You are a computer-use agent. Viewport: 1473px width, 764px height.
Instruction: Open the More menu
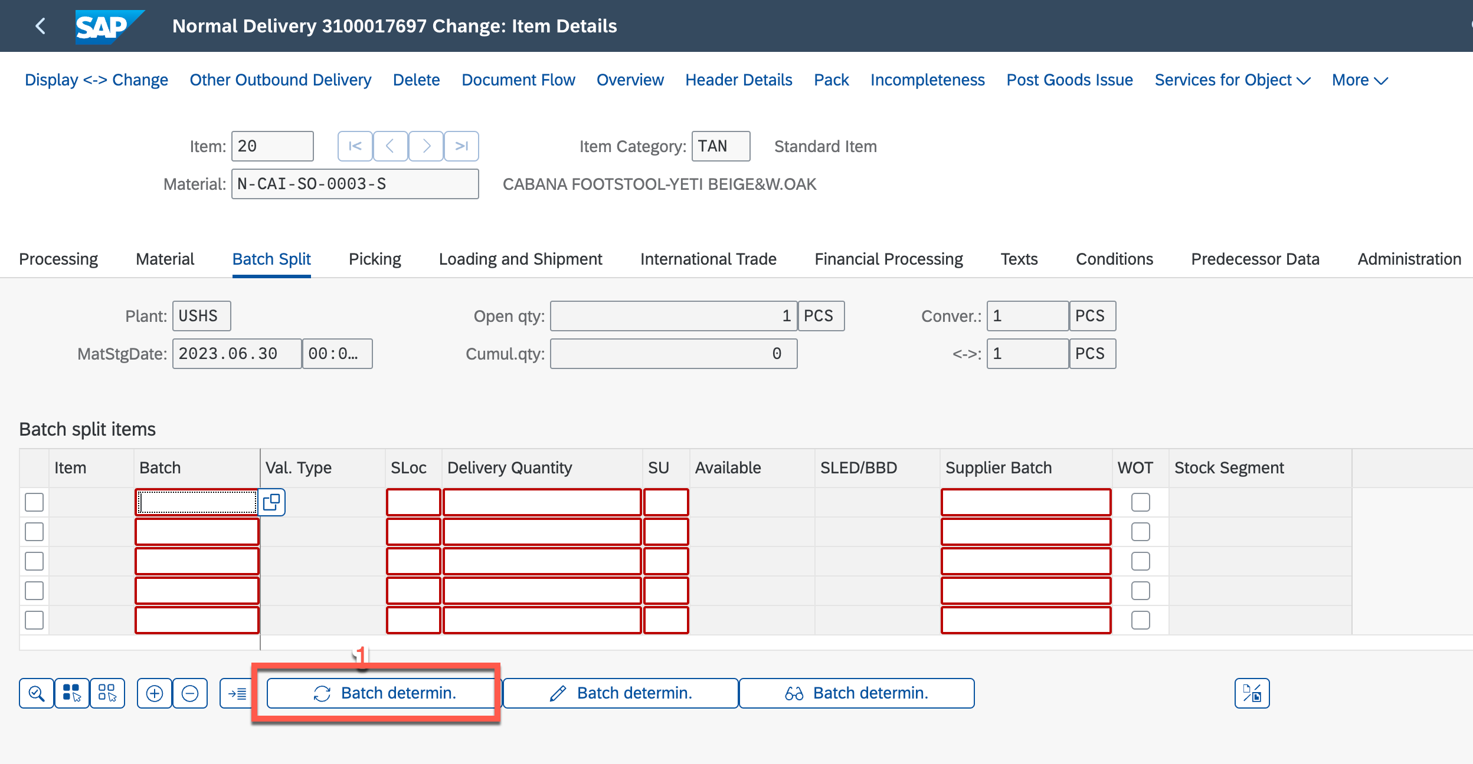pyautogui.click(x=1360, y=80)
